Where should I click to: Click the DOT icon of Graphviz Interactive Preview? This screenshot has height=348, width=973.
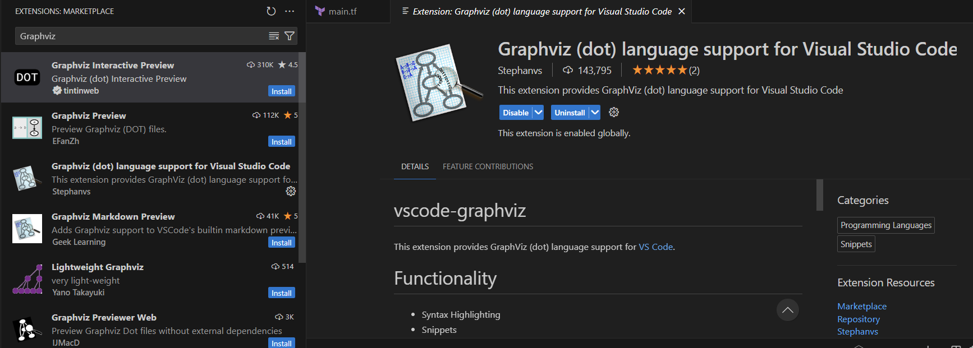point(27,77)
